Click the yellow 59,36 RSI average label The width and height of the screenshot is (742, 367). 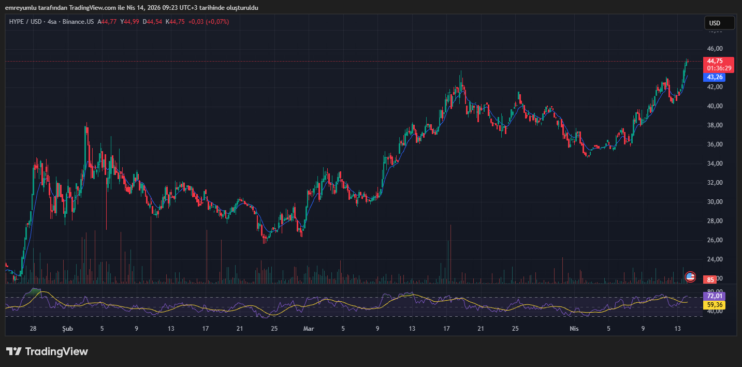click(x=714, y=305)
